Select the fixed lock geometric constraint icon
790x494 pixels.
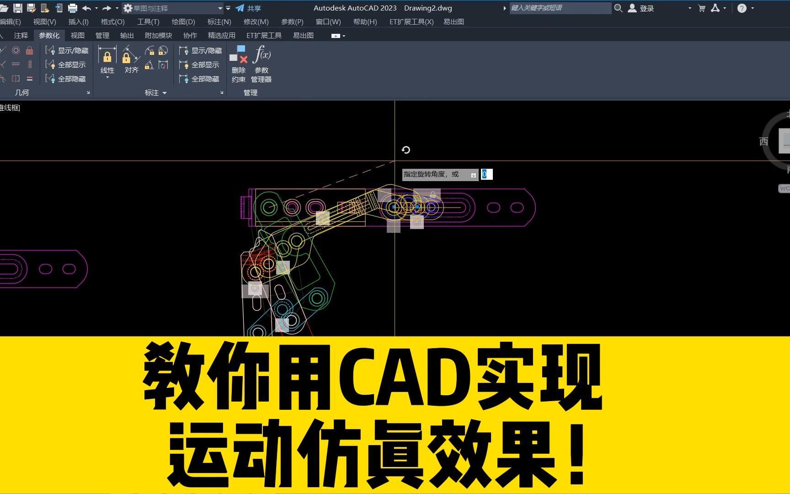[x=29, y=50]
